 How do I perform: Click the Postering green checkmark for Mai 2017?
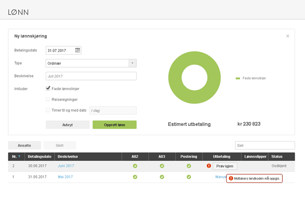click(x=189, y=177)
